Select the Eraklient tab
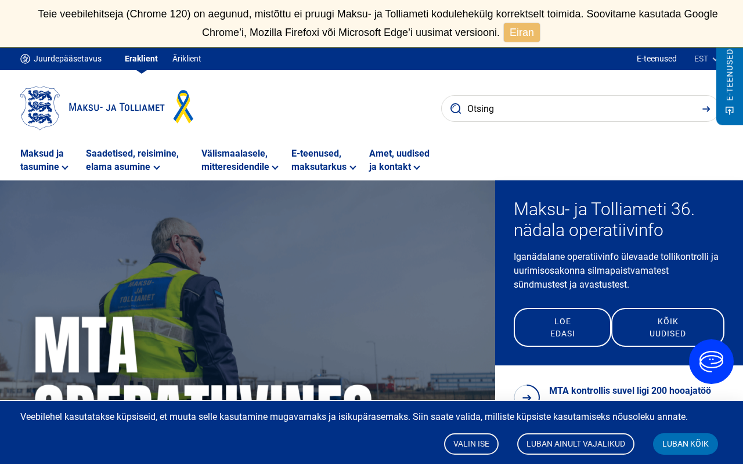Screen dimensions: 743x464 tap(141, 59)
